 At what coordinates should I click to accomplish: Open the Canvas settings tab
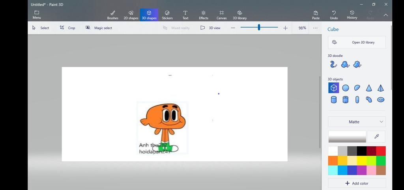pos(221,15)
